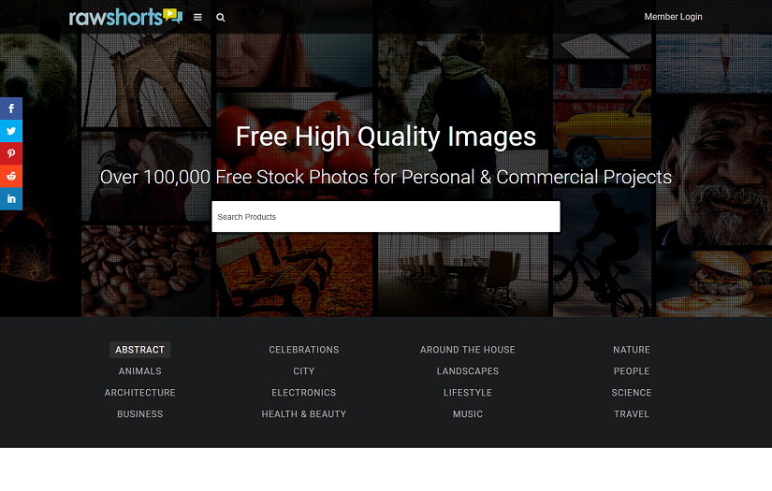Select the Music category
Screen dimensions: 772x491
[468, 414]
